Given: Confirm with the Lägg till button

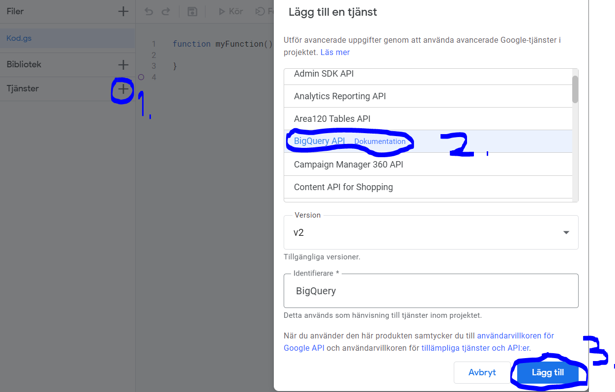Looking at the screenshot, I should coord(548,372).
